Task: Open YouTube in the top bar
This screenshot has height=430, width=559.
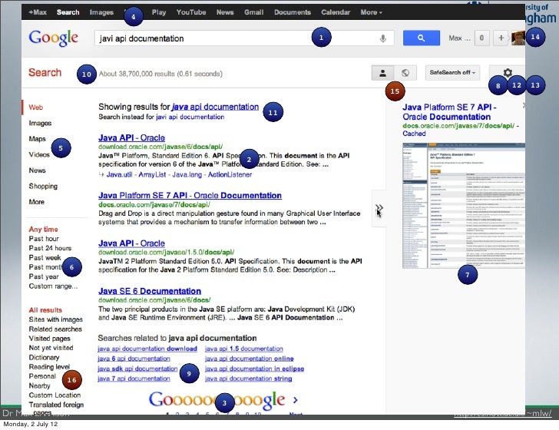Action: (x=191, y=12)
